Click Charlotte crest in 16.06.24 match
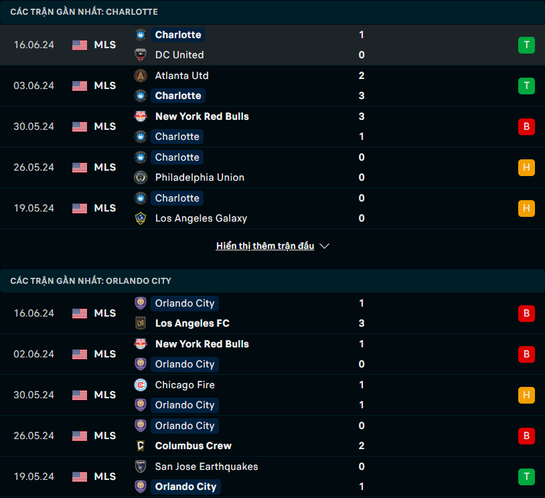Screen dimensions: 545x498 click(141, 35)
